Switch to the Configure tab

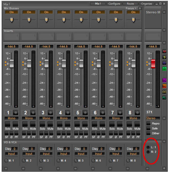tap(114, 4)
